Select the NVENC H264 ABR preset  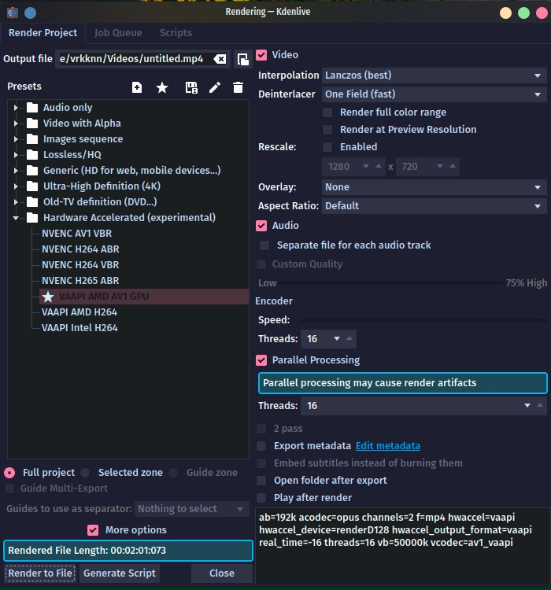80,249
